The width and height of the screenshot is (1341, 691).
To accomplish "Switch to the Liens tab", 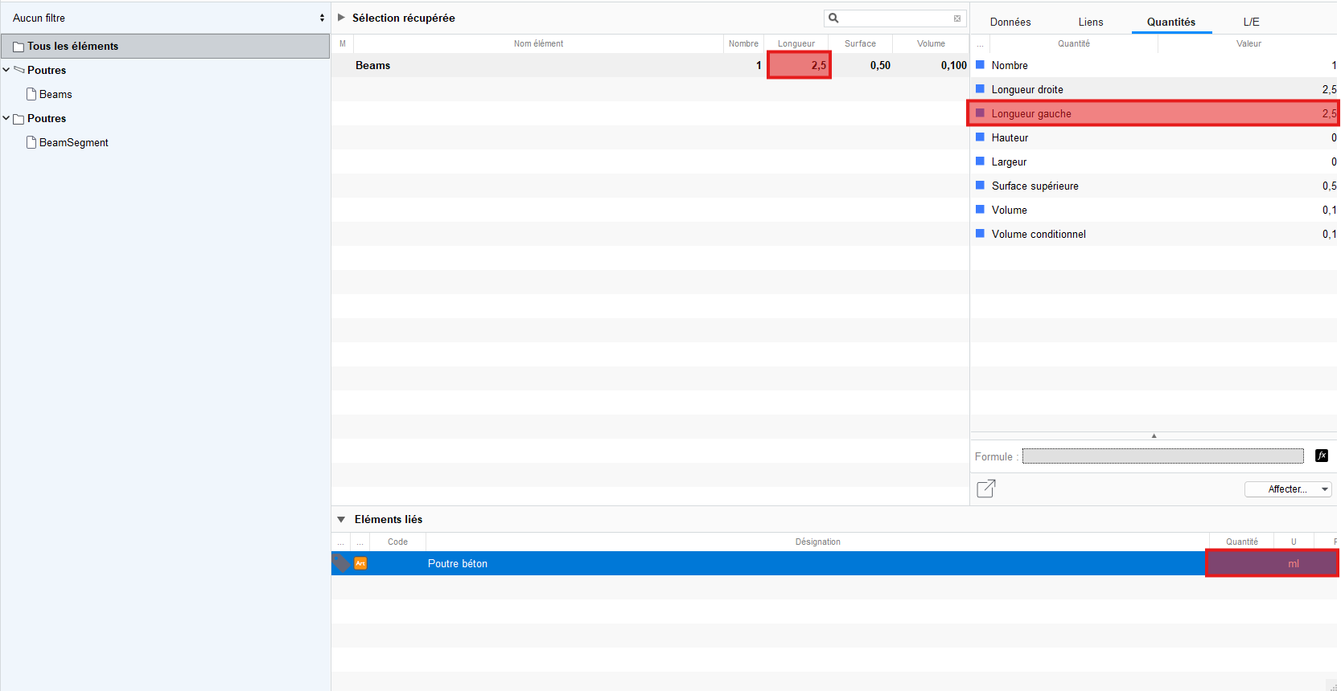I will click(1090, 22).
